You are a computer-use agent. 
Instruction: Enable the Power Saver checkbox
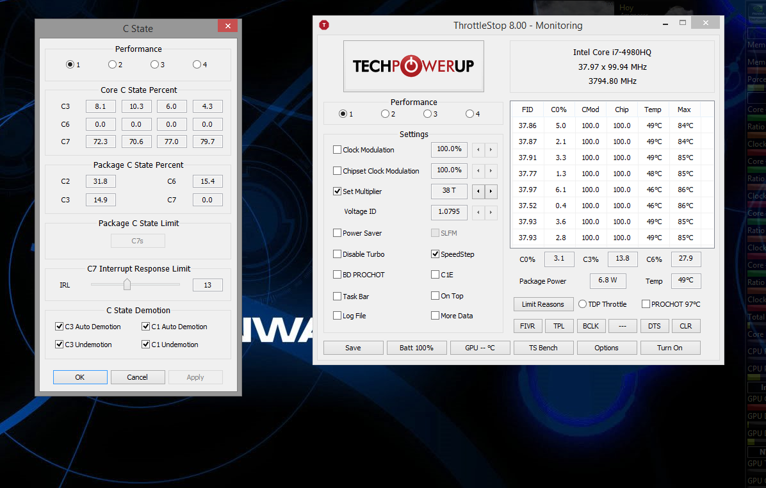point(337,233)
